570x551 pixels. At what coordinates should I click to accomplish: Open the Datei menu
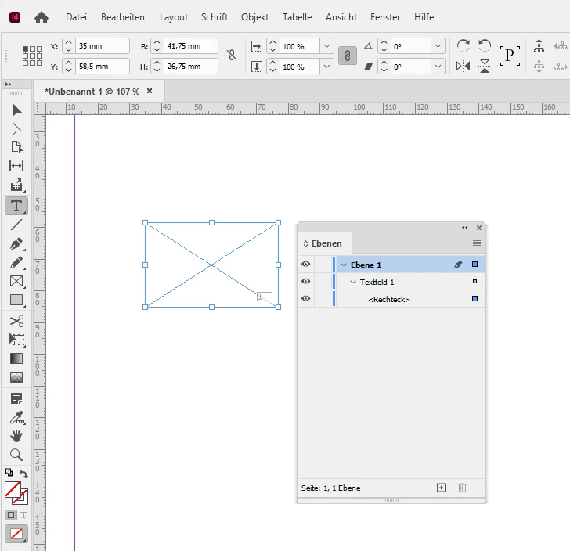pos(77,17)
